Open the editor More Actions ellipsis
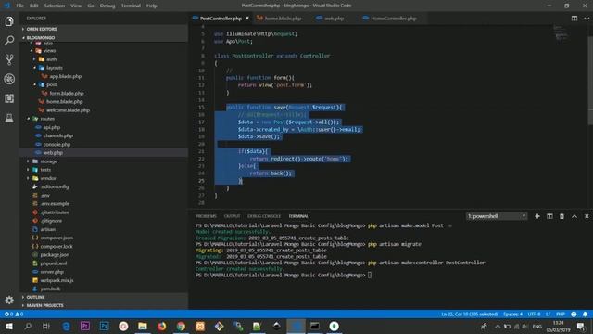This screenshot has height=334, width=593. (x=587, y=19)
